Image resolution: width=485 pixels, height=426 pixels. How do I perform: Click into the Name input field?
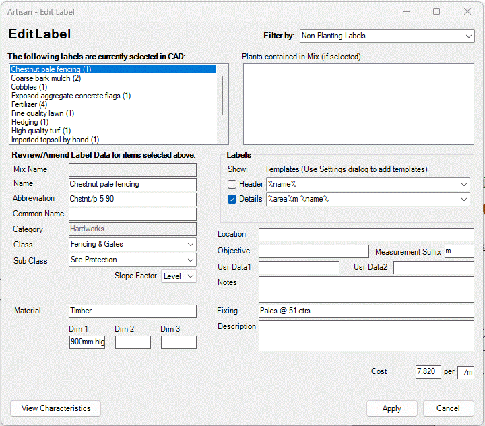click(x=133, y=184)
